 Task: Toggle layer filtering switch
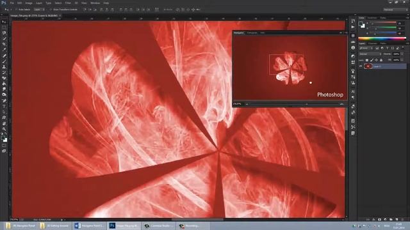[403, 48]
